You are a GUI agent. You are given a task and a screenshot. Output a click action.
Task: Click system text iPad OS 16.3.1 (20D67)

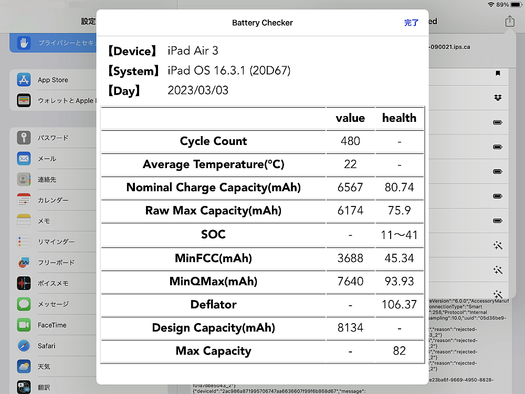coord(229,70)
